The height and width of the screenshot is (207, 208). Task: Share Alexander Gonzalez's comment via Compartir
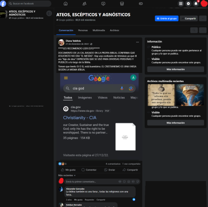[x=101, y=200]
